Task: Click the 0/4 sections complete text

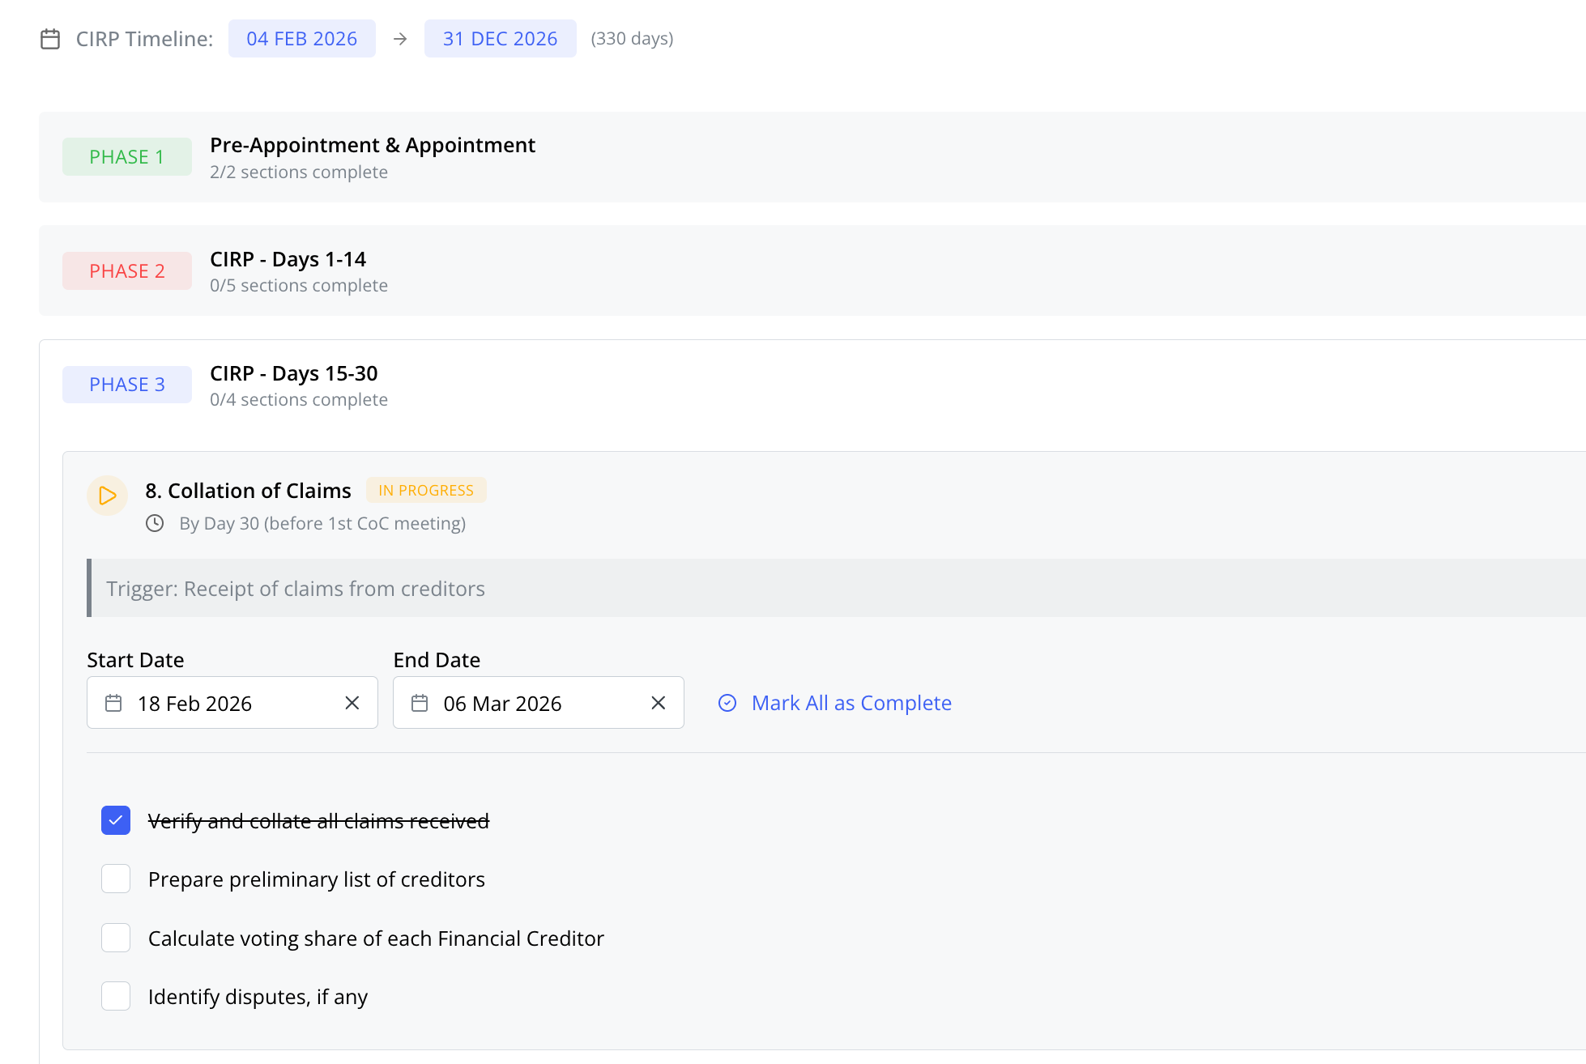Action: [x=299, y=400]
